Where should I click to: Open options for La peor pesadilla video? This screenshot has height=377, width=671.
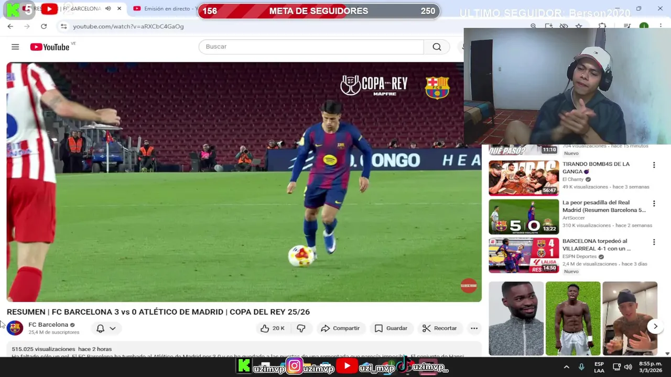[654, 204]
